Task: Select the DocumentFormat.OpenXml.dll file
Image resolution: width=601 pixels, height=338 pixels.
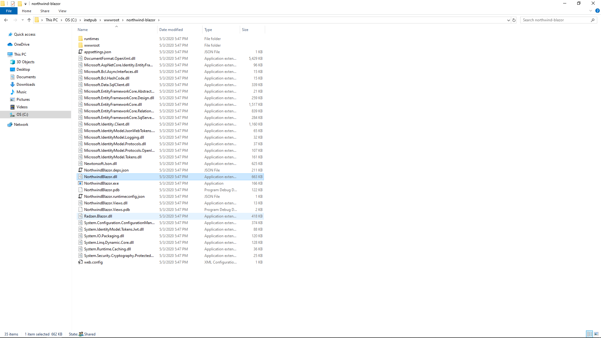Action: tap(170, 59)
